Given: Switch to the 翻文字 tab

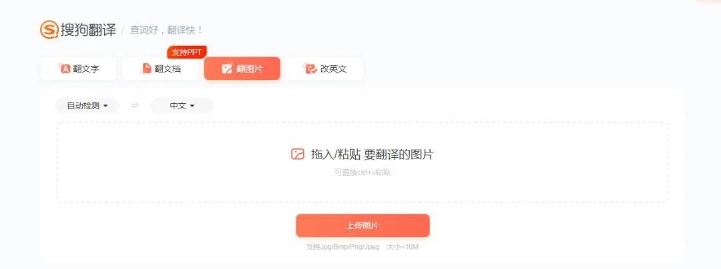Looking at the screenshot, I should pyautogui.click(x=78, y=69).
